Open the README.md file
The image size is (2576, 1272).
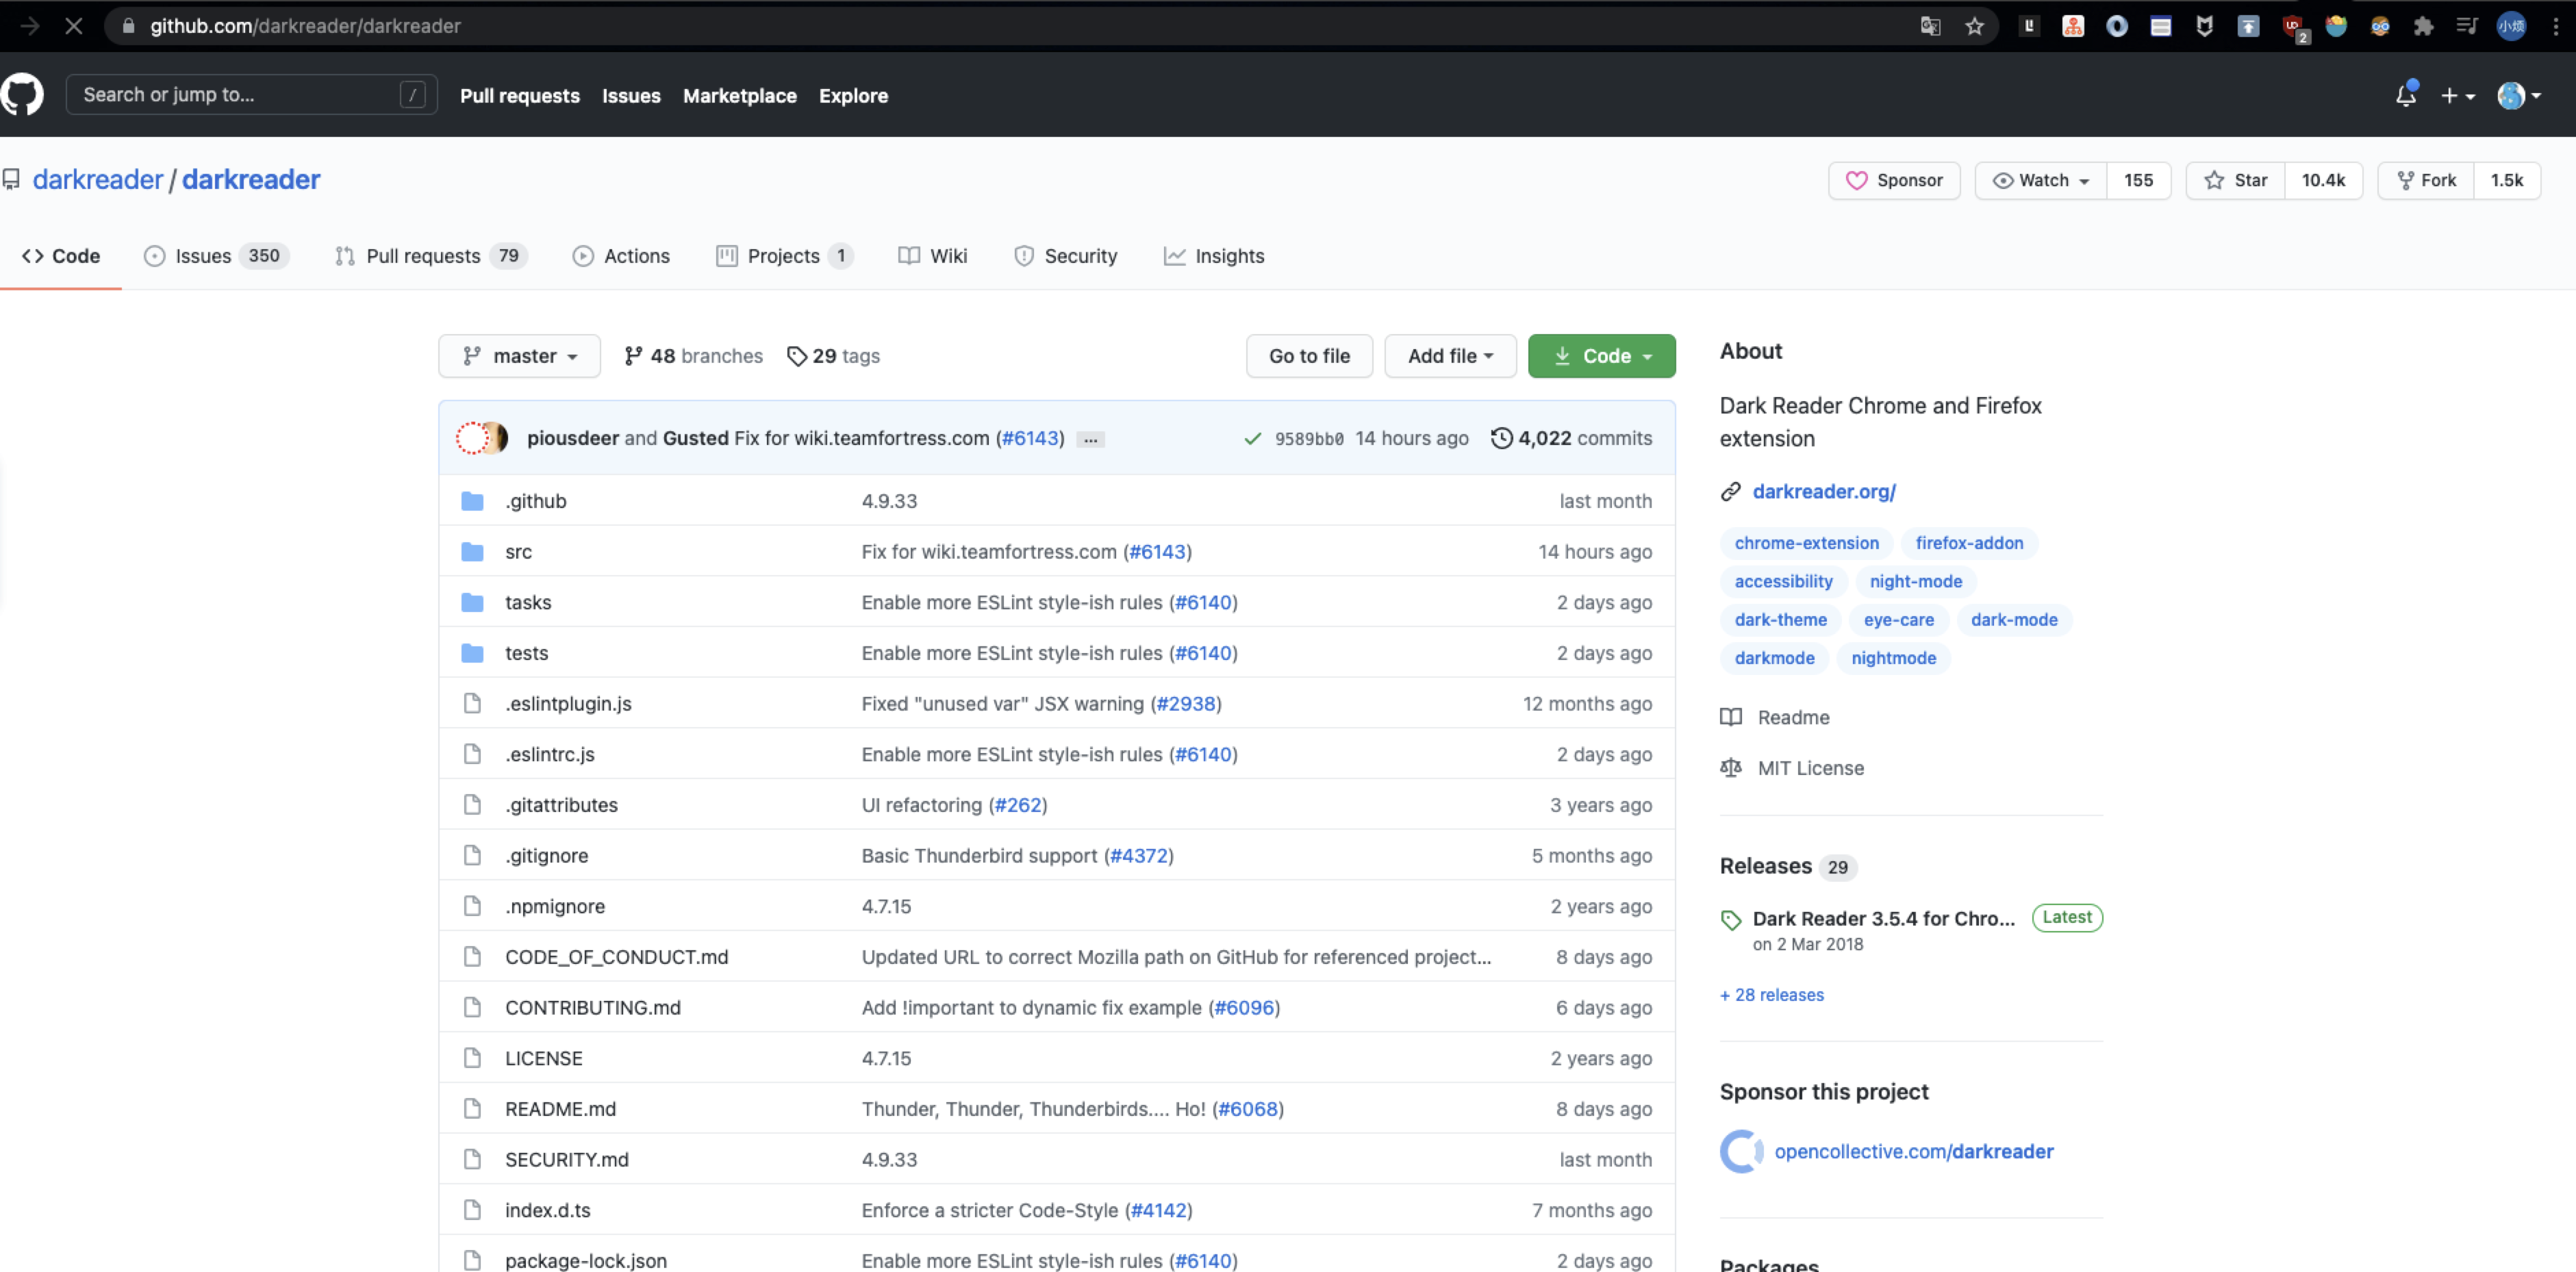[560, 1109]
